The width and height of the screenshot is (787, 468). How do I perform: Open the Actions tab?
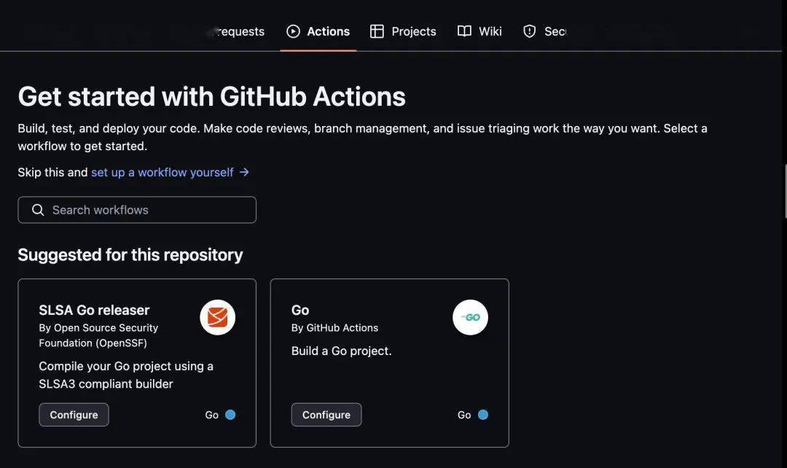[318, 31]
